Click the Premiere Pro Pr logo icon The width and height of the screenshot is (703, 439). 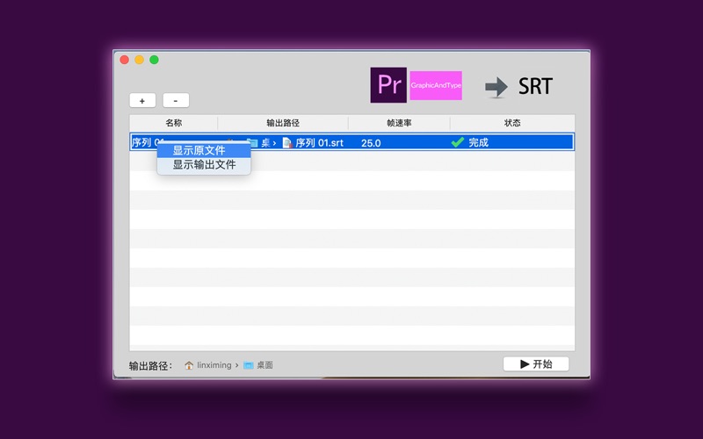pyautogui.click(x=388, y=85)
